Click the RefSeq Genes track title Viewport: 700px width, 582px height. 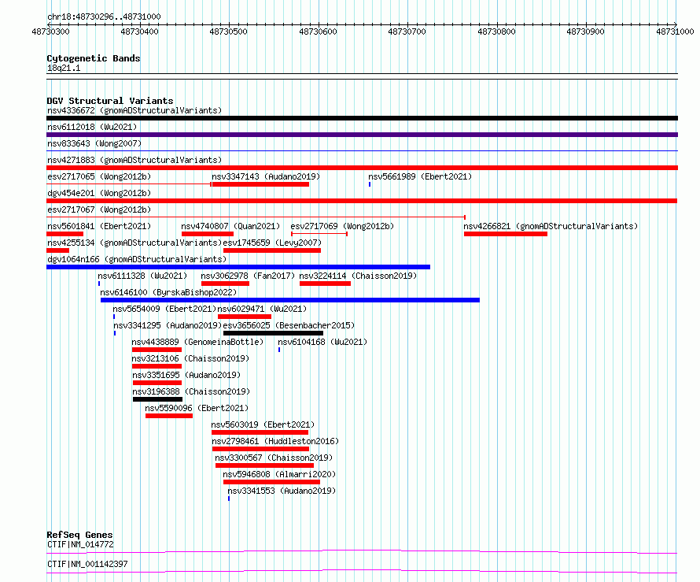click(x=79, y=535)
